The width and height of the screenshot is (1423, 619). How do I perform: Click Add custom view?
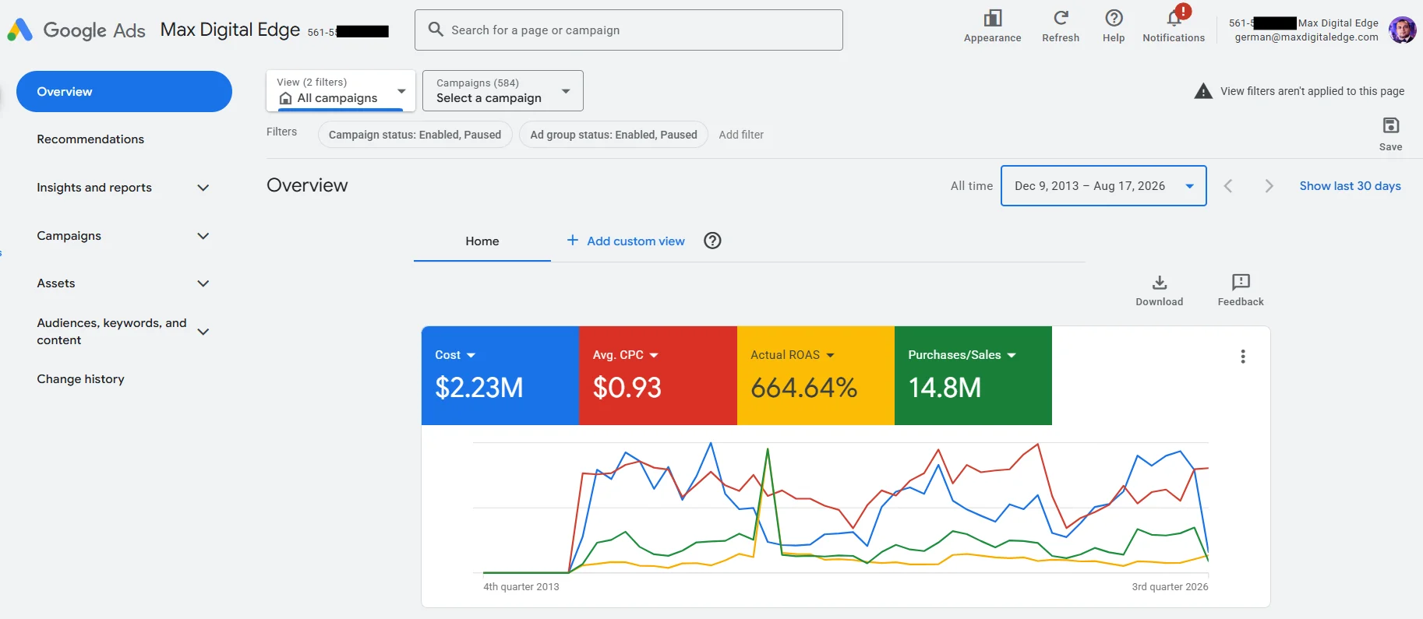(x=626, y=241)
